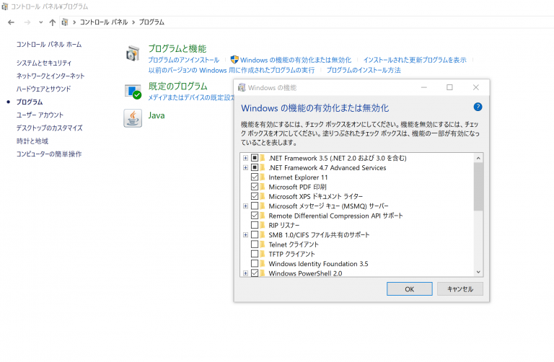Click the Programs and Features icon
This screenshot has height=362, width=554.
(x=133, y=53)
